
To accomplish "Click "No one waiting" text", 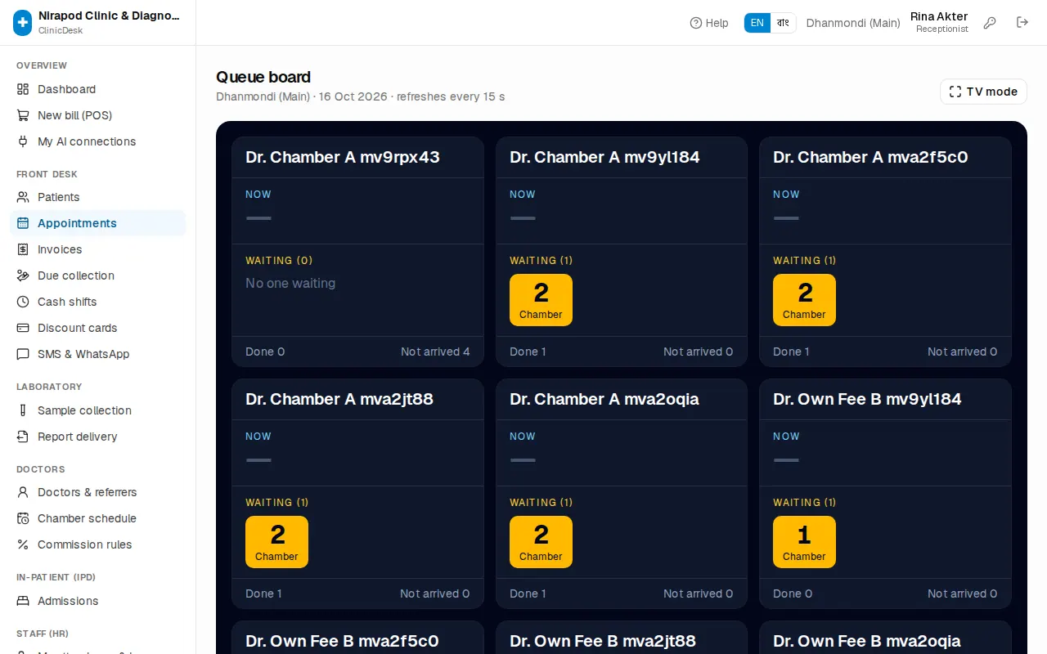I will click(290, 283).
